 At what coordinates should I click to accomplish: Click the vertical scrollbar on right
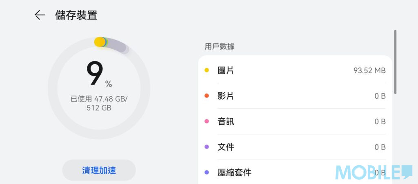[395, 62]
